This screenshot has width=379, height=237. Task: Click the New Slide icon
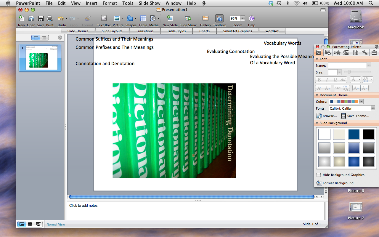(170, 19)
